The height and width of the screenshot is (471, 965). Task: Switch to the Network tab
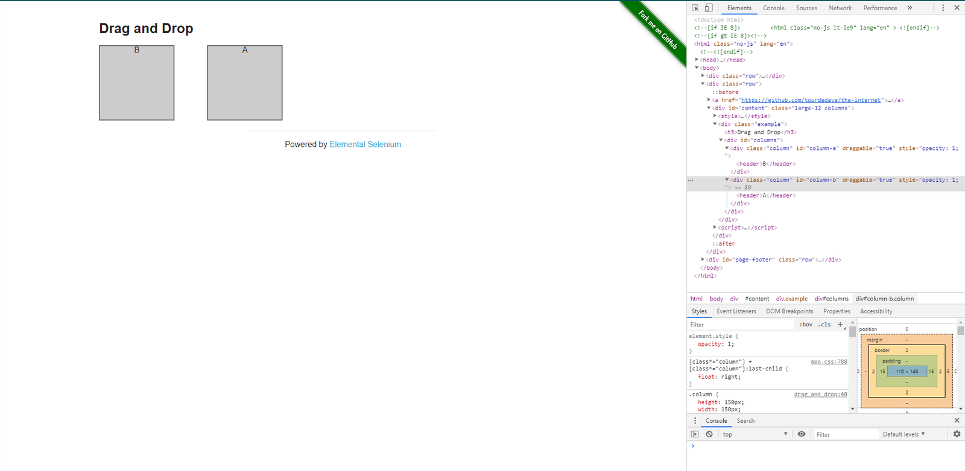click(x=840, y=8)
